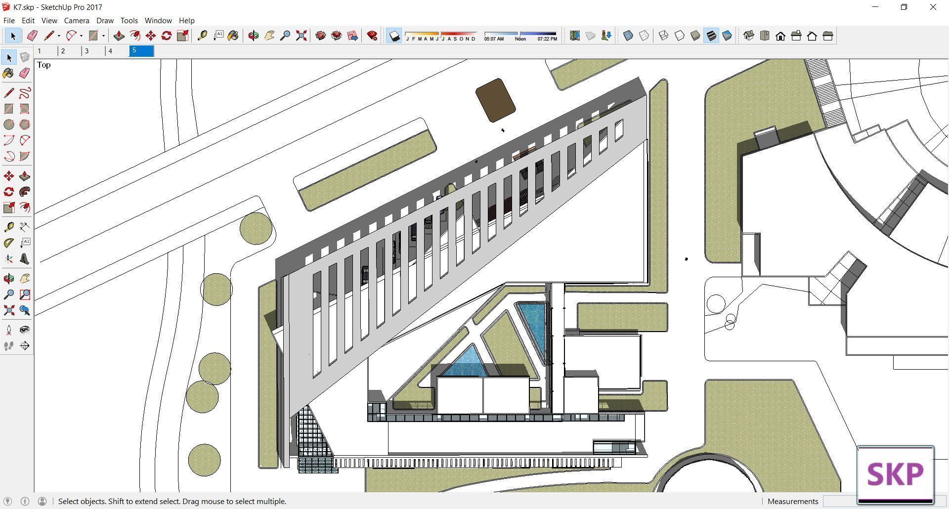The height and width of the screenshot is (509, 949).
Task: Click the Zoom Extents icon
Action: click(301, 36)
